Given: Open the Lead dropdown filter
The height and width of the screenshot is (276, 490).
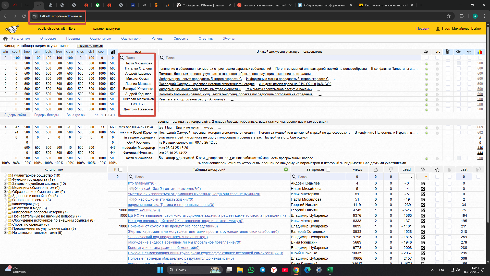Looking at the screenshot, I should click(x=407, y=177).
